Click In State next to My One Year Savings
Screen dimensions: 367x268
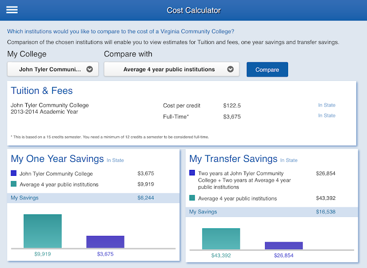pos(115,160)
